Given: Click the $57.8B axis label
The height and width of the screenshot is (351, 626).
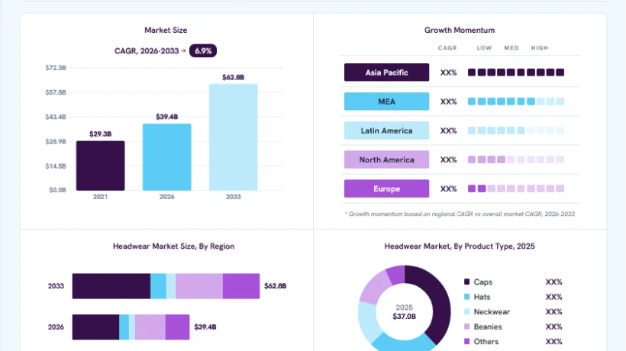Looking at the screenshot, I should pos(56,92).
